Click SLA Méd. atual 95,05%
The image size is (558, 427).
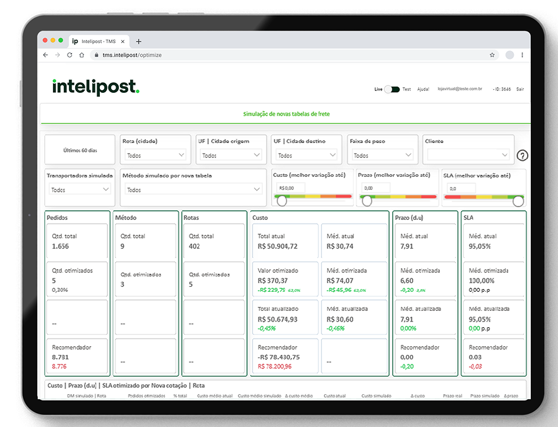pos(480,246)
